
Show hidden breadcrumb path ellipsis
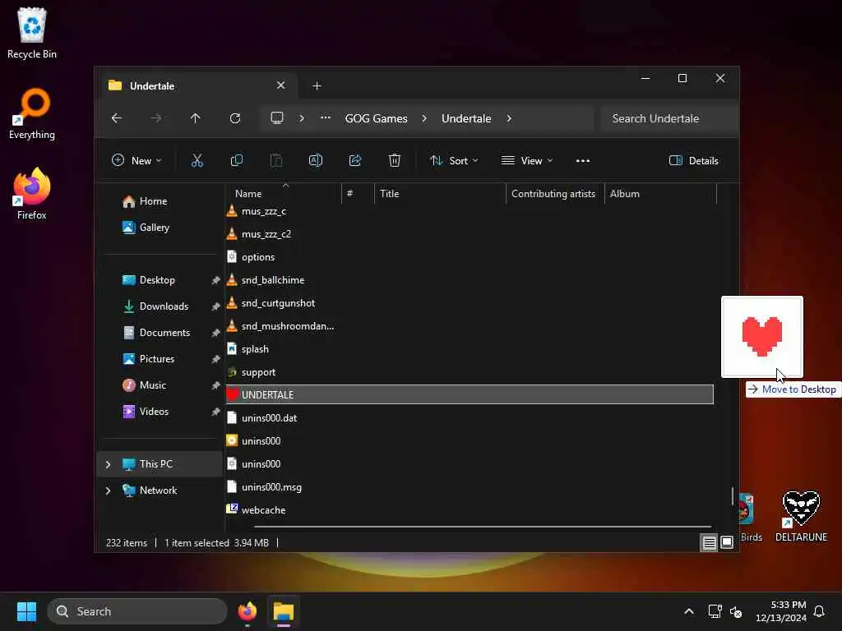tap(326, 117)
